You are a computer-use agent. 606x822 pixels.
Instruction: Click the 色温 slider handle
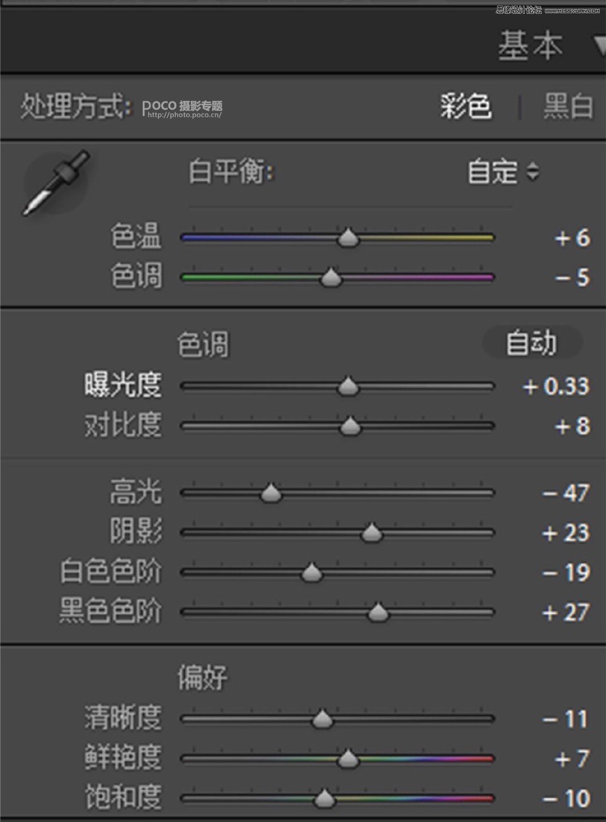tap(348, 238)
